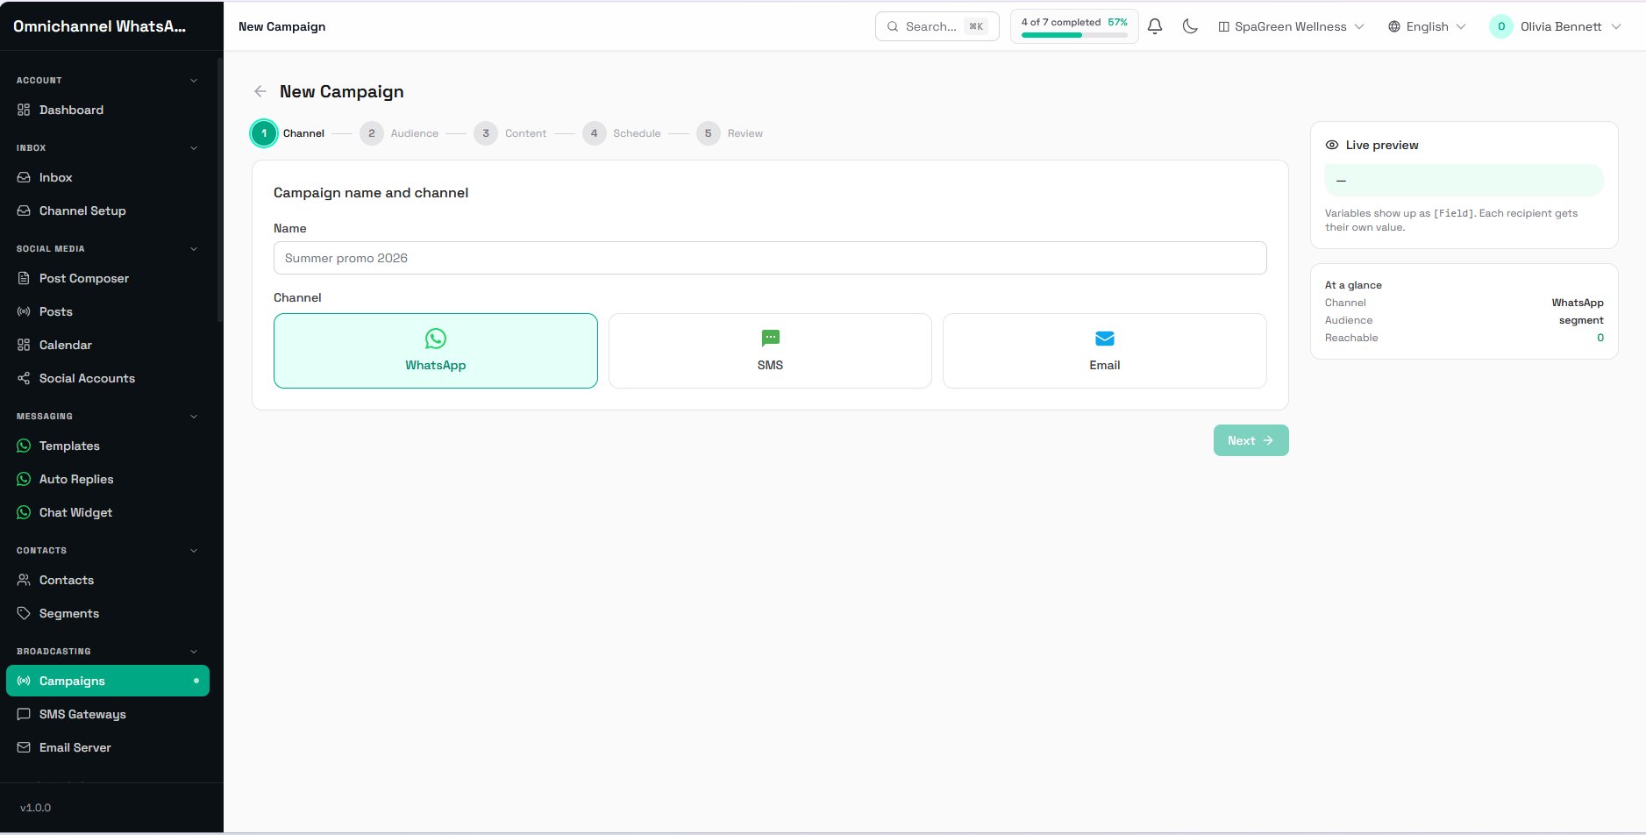The image size is (1646, 835).
Task: Click the Auto Replies WhatsApp icon
Action: coord(24,479)
